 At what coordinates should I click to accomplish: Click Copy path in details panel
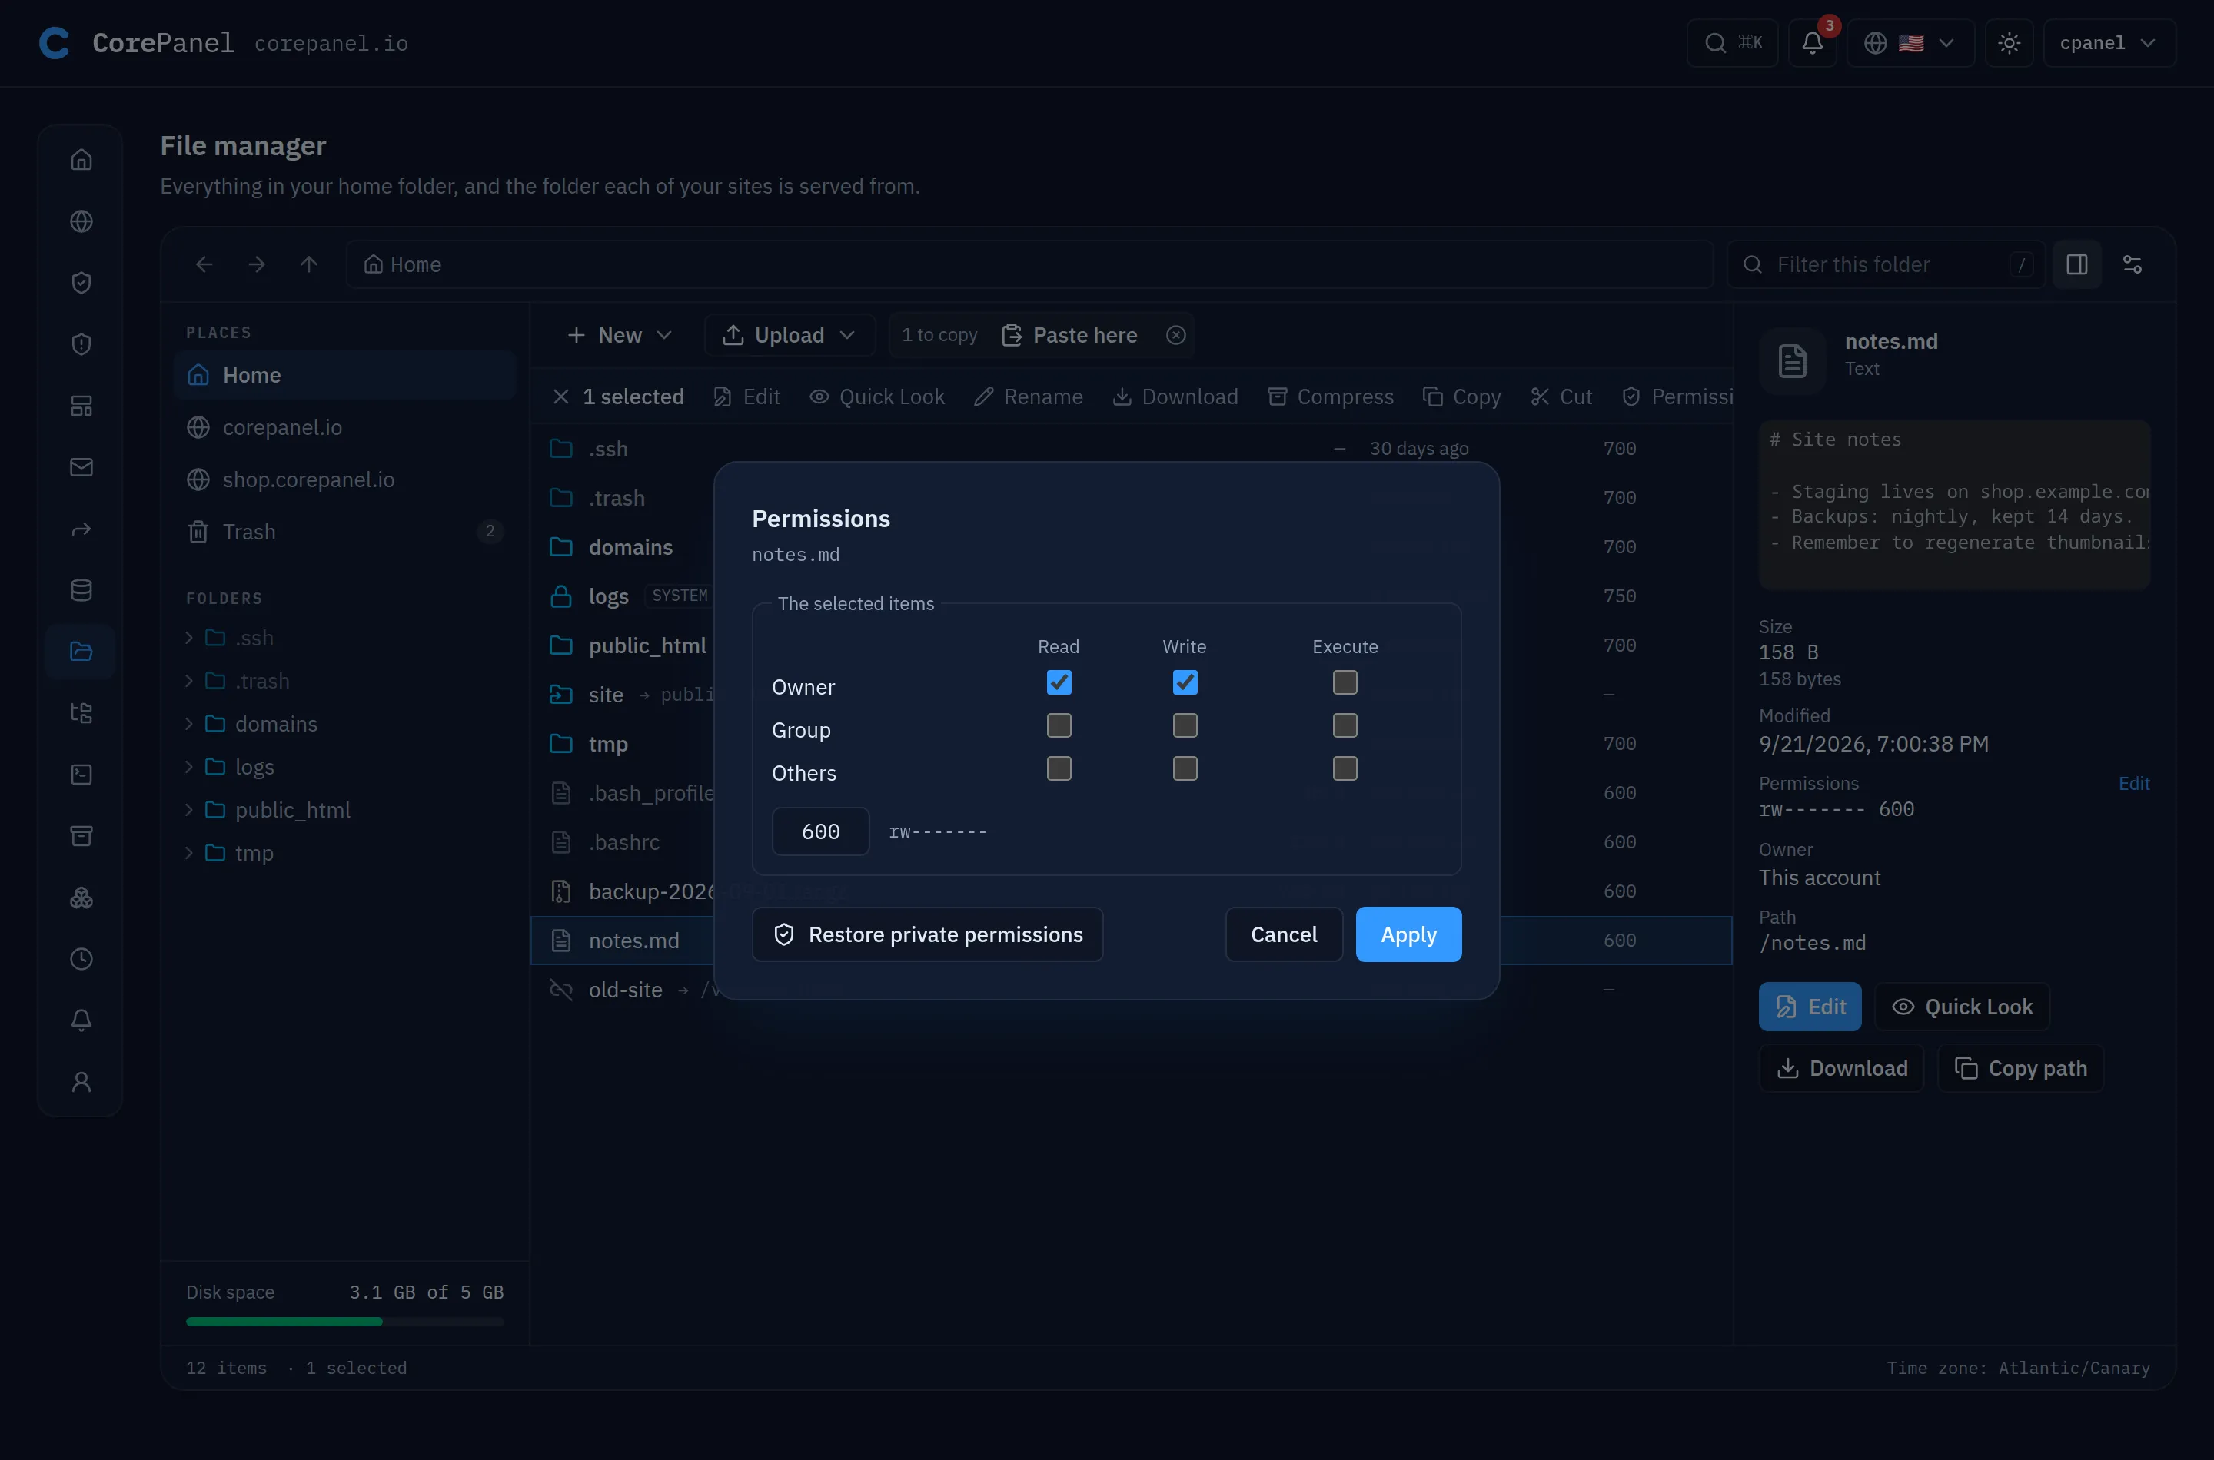pos(2020,1068)
